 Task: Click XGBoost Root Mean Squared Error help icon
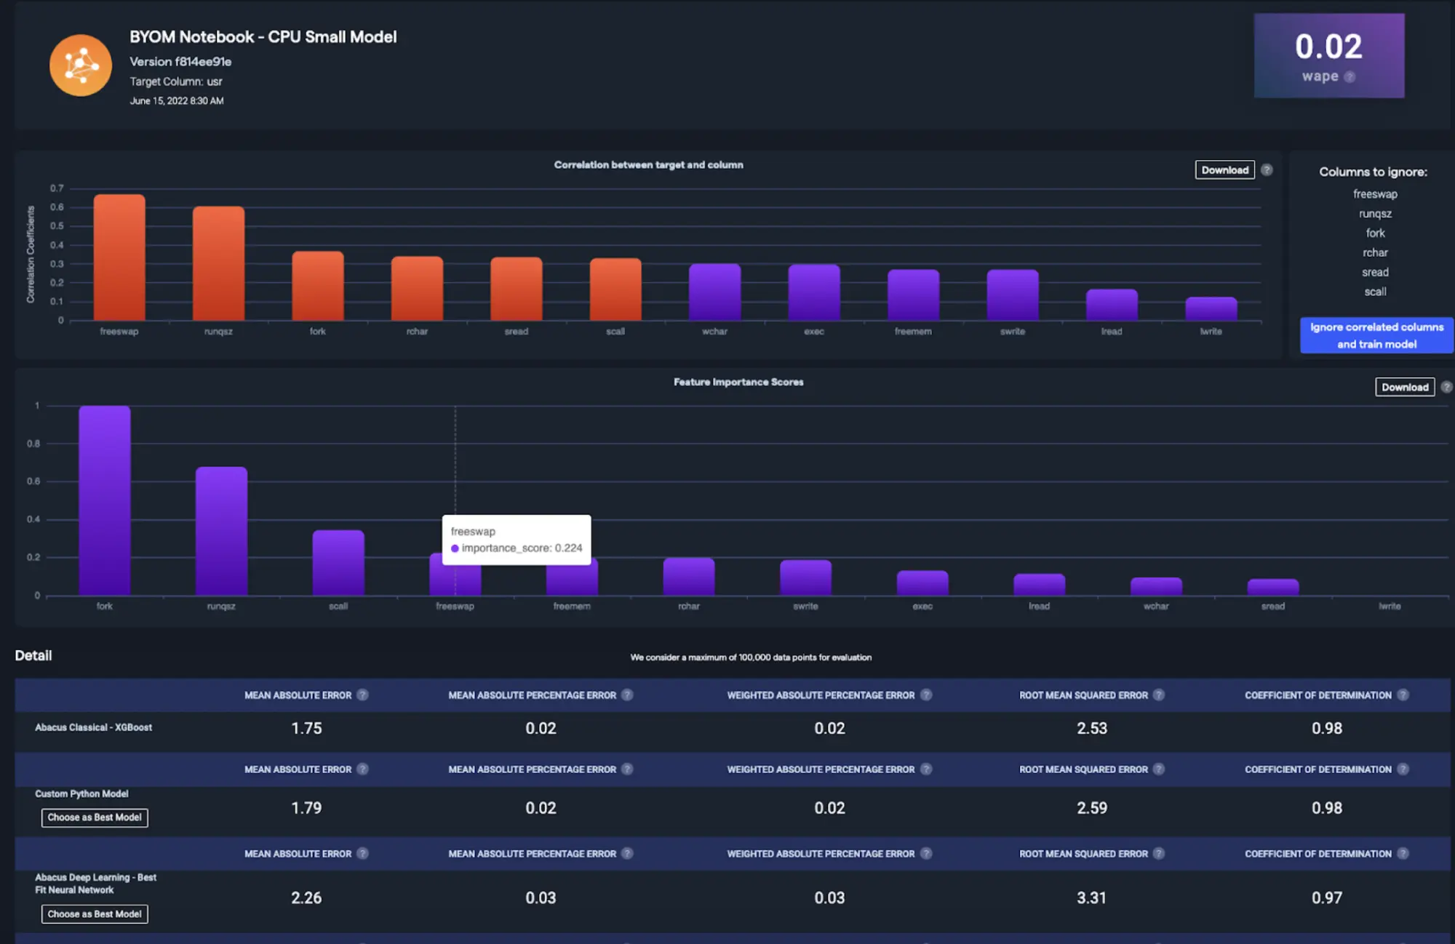(1159, 695)
